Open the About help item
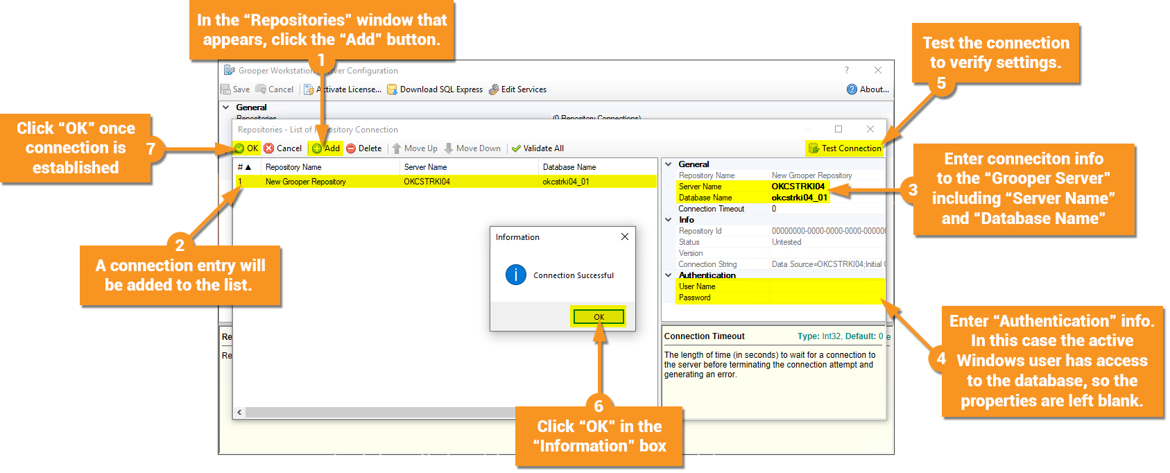1170x473 pixels. [868, 89]
